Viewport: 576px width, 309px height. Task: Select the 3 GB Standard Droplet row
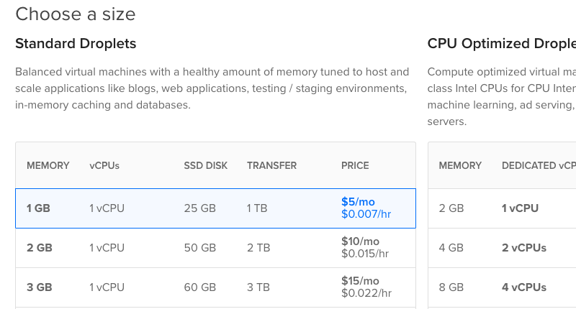tap(215, 287)
